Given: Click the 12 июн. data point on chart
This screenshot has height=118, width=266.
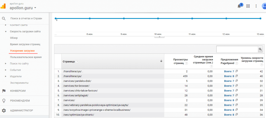Looking at the screenshot, I should (226, 18).
